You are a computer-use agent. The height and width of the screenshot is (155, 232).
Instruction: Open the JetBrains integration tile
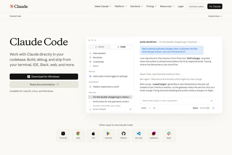coord(153,135)
